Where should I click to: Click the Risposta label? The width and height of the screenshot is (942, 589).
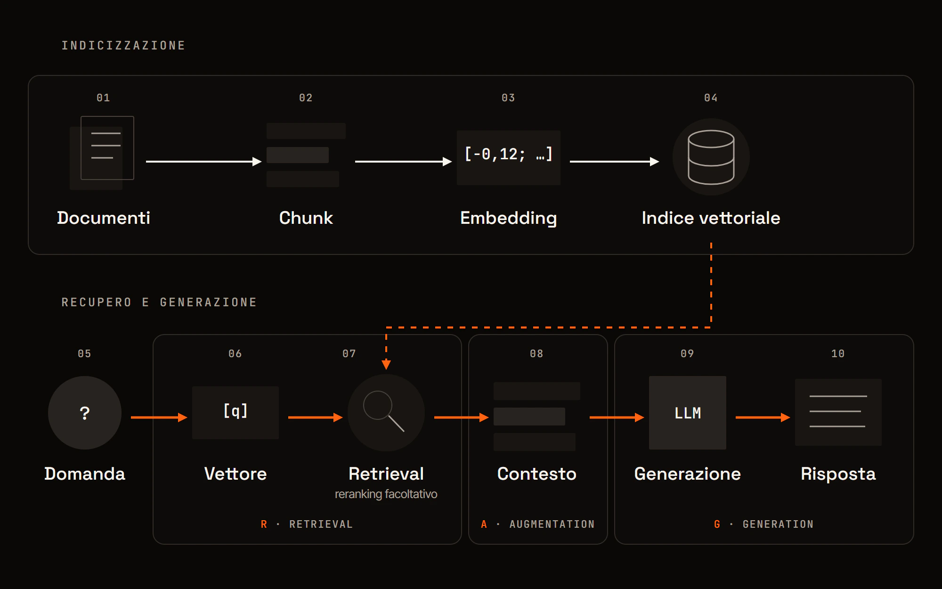pyautogui.click(x=838, y=474)
